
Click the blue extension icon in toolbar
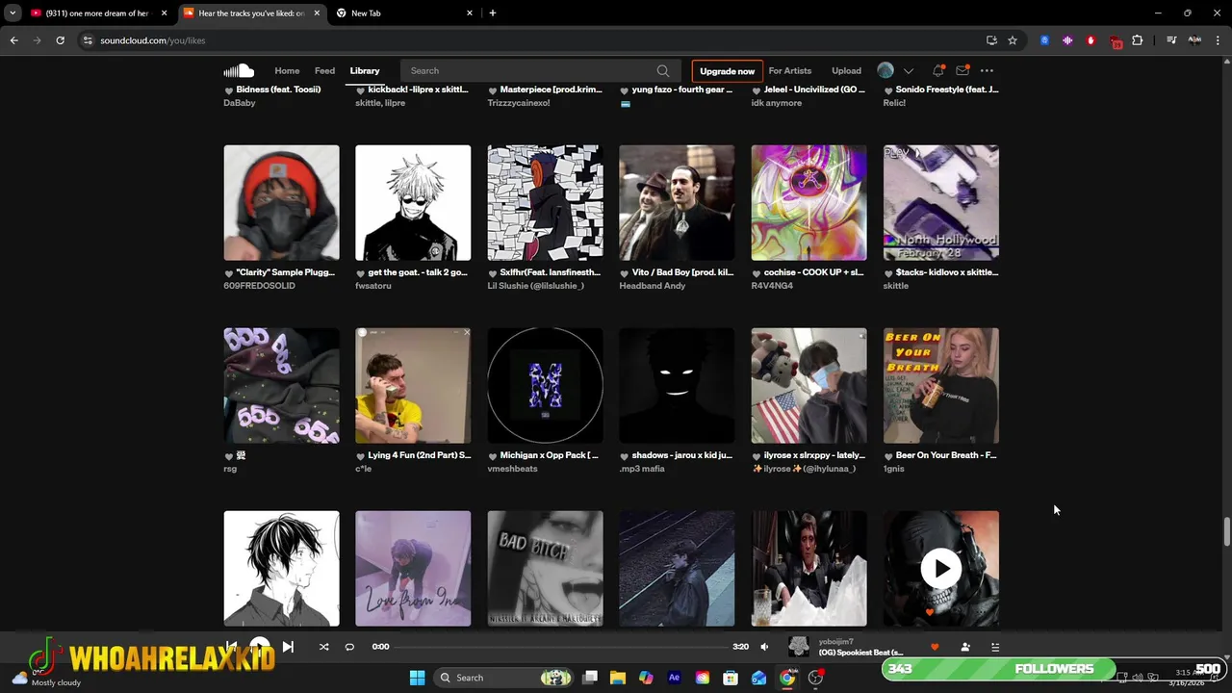[x=1044, y=40]
